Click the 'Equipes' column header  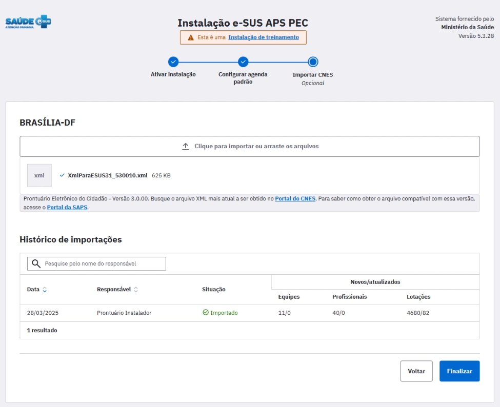pos(289,297)
